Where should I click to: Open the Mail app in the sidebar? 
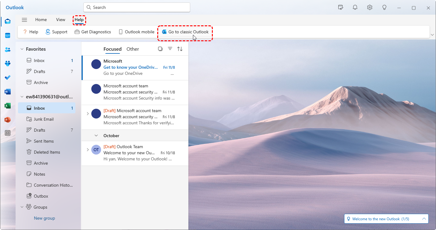pos(8,21)
